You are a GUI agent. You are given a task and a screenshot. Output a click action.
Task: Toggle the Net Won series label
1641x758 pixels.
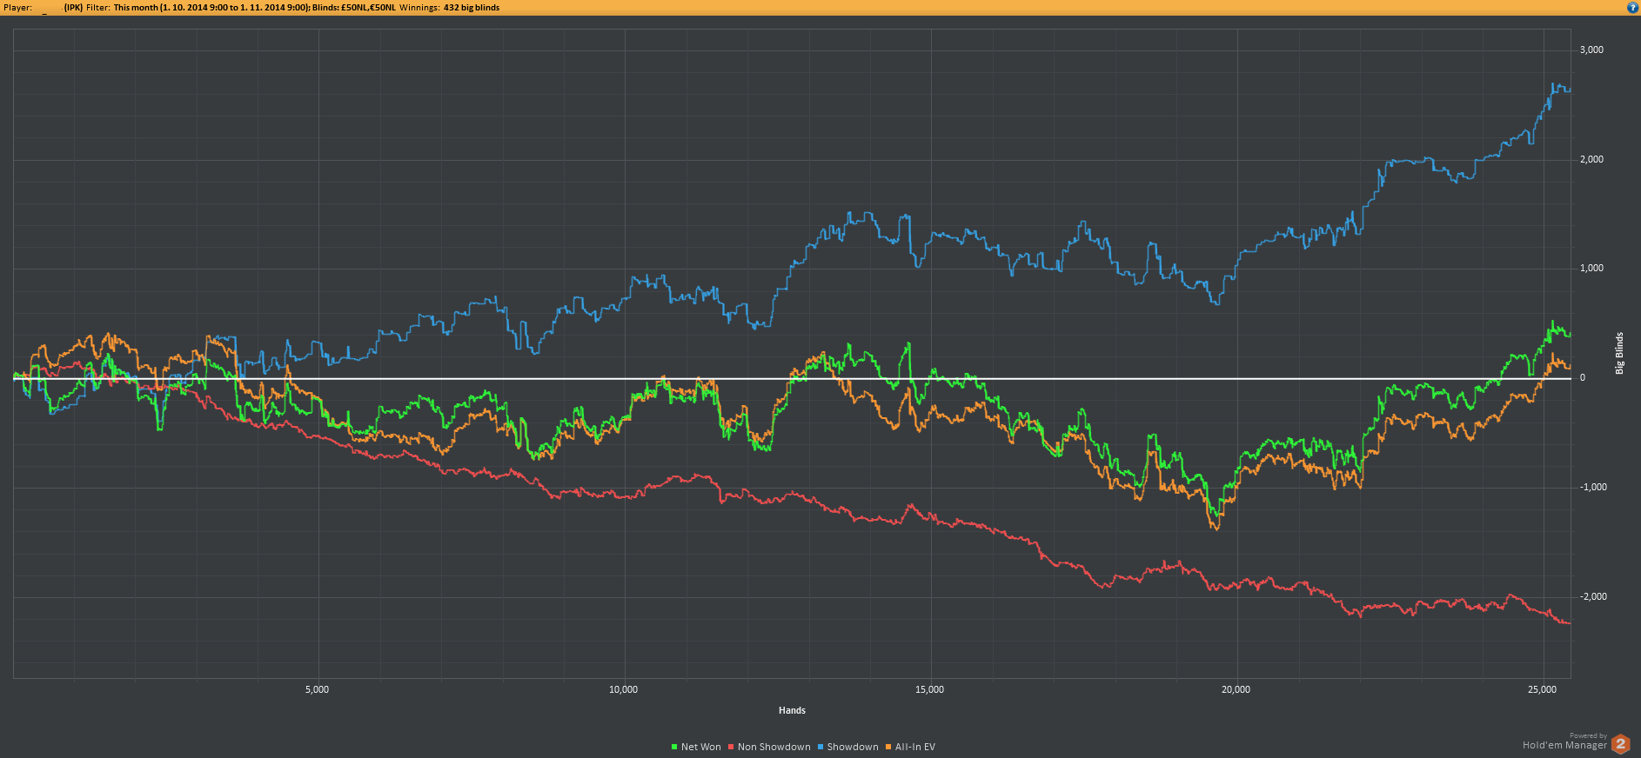pos(700,747)
